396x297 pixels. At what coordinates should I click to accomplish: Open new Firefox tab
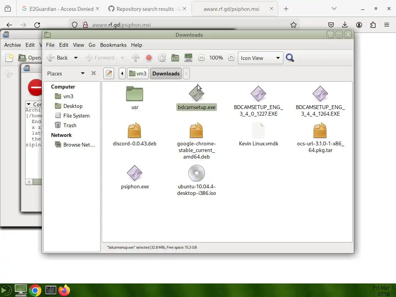tap(286, 9)
